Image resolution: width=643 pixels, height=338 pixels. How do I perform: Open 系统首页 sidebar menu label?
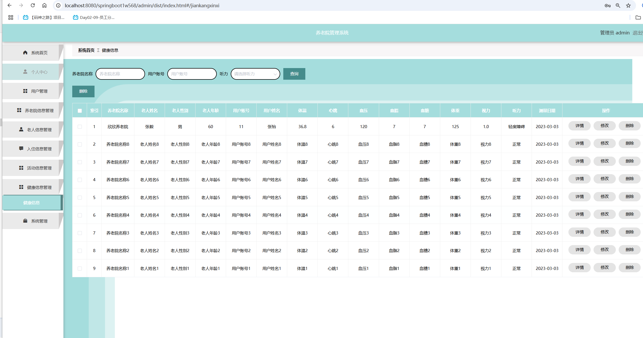pos(39,53)
